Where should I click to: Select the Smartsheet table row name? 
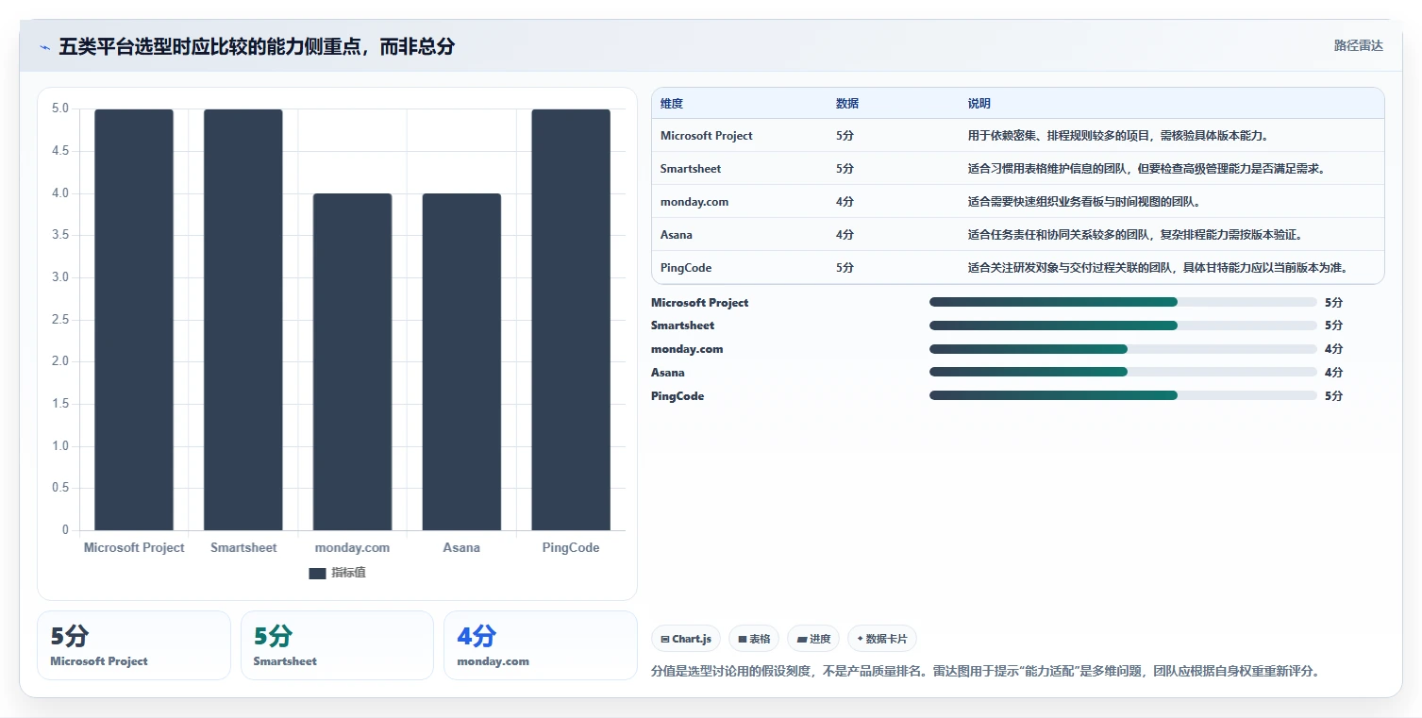click(x=691, y=169)
